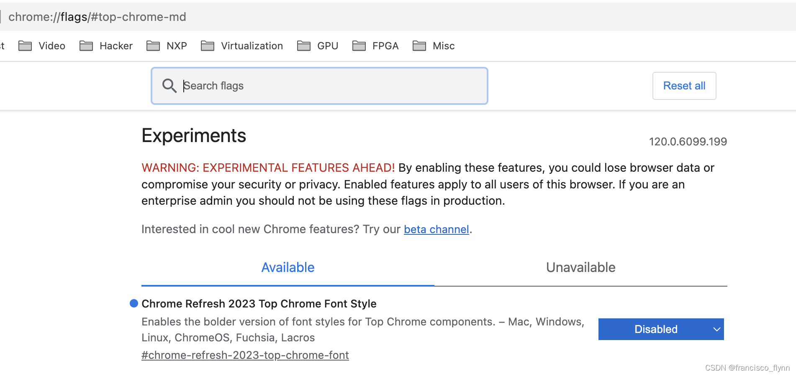Click the Chrome Refresh 2023 Top Chrome Font Style title
This screenshot has width=796, height=376.
point(259,304)
